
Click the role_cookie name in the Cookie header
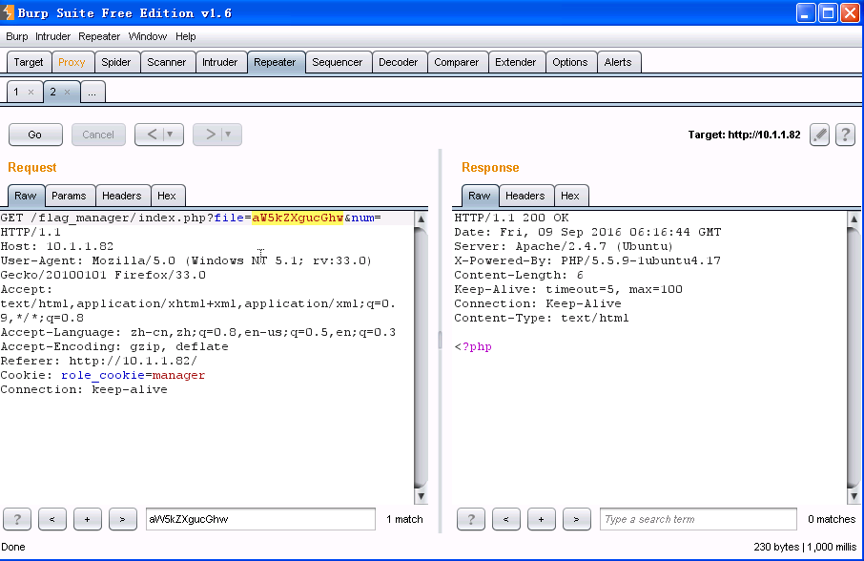click(102, 375)
